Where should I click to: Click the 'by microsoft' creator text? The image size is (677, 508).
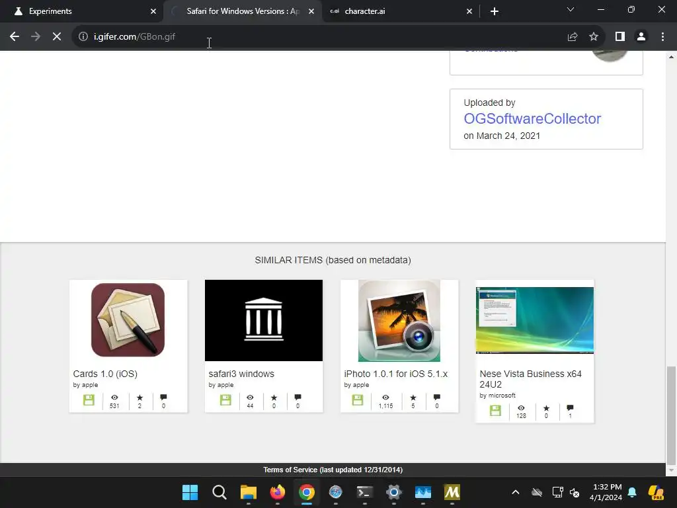pos(497,396)
